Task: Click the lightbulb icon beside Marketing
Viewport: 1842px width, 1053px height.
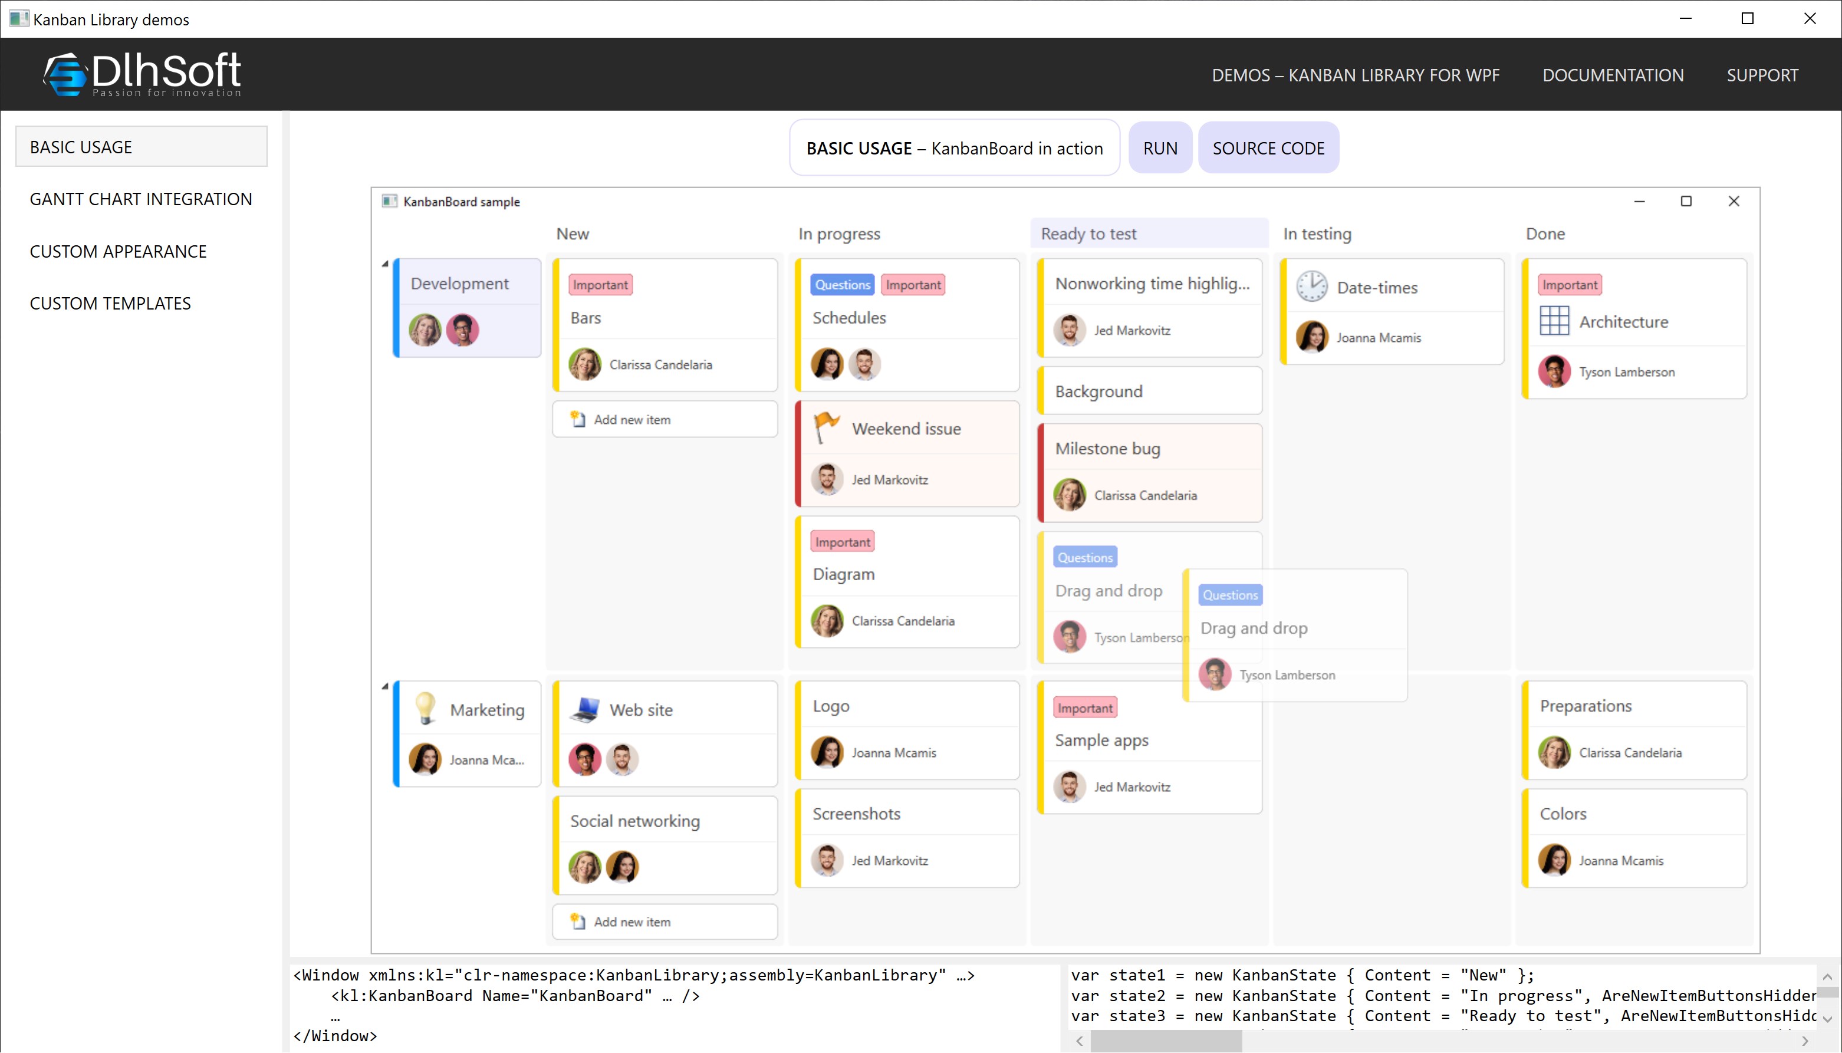Action: 426,708
